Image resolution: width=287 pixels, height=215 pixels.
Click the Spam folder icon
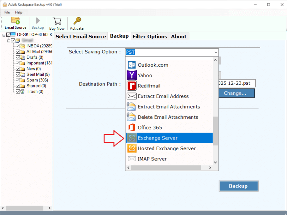[x=22, y=80]
